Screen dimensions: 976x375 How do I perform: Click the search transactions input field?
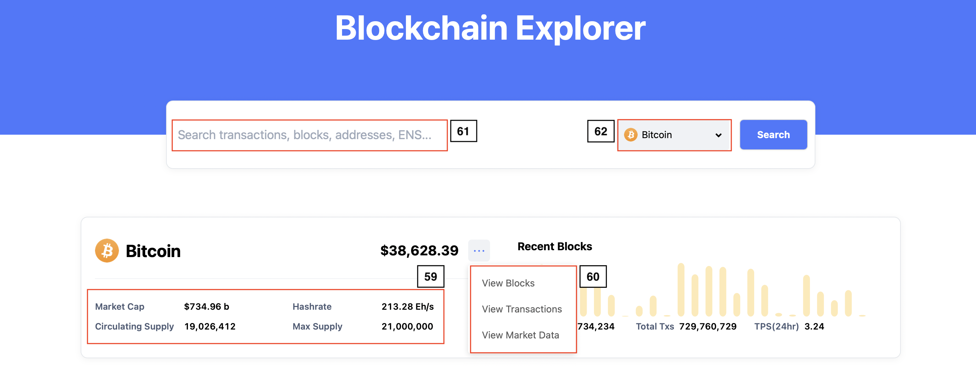pos(310,135)
